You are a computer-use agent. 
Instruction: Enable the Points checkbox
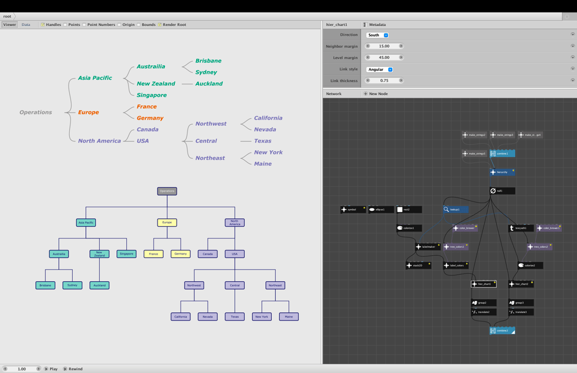[x=65, y=25]
